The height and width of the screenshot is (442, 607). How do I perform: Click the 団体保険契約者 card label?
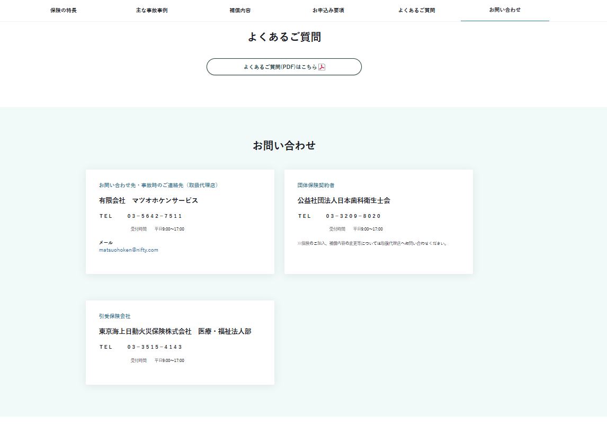coord(316,185)
